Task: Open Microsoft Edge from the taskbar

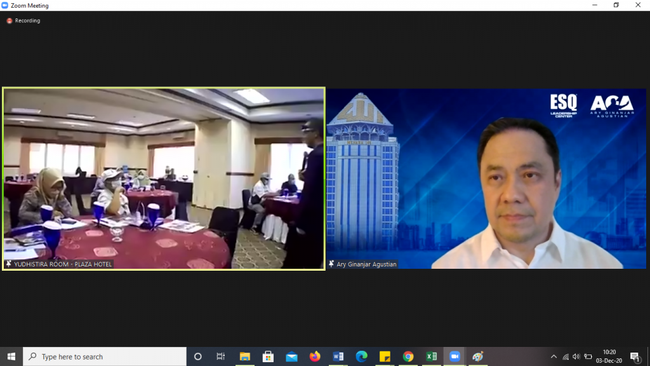Action: (361, 356)
